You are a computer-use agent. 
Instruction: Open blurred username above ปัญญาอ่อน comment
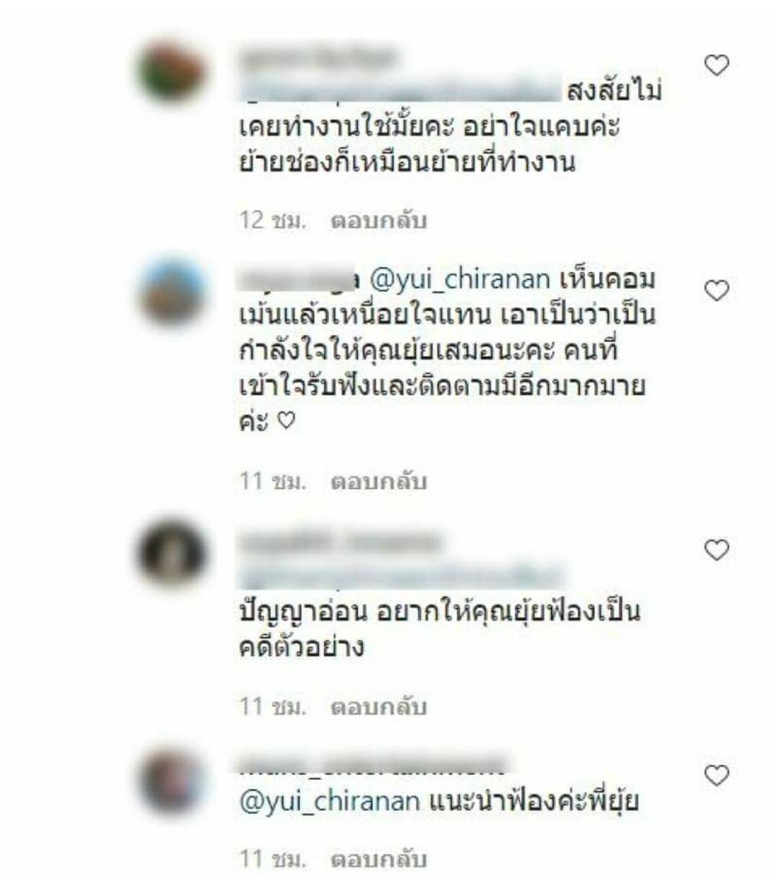coord(339,542)
